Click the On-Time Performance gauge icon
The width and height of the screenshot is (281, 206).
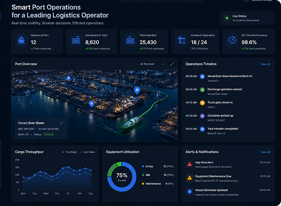(232, 40)
